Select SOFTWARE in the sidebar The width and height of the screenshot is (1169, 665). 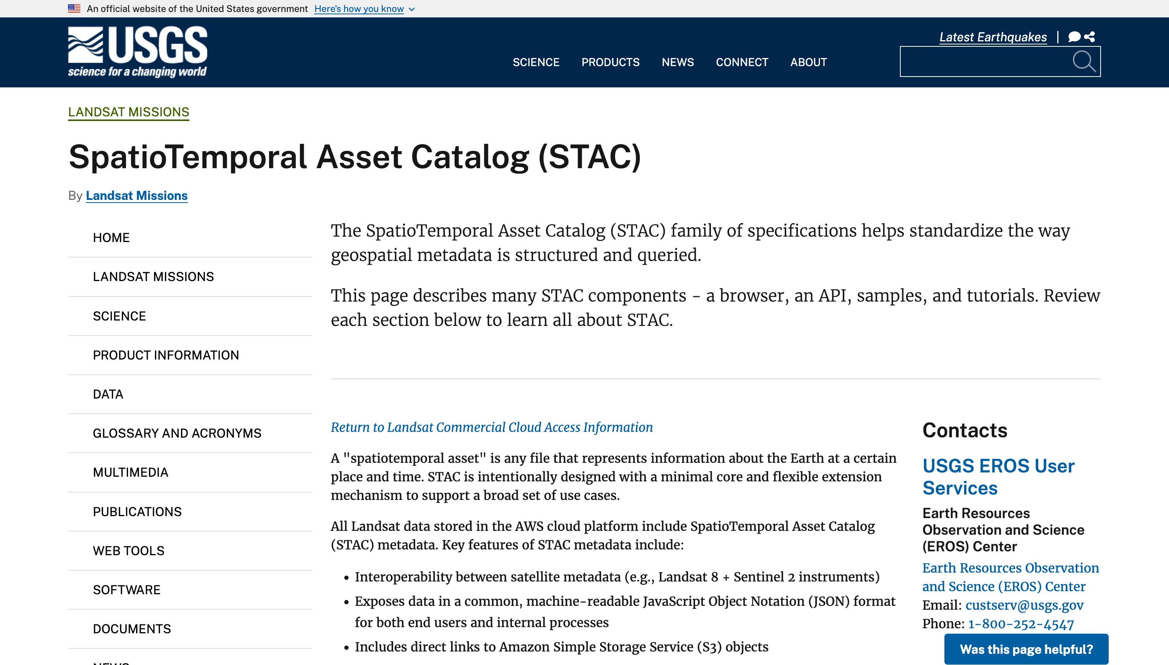190,590
